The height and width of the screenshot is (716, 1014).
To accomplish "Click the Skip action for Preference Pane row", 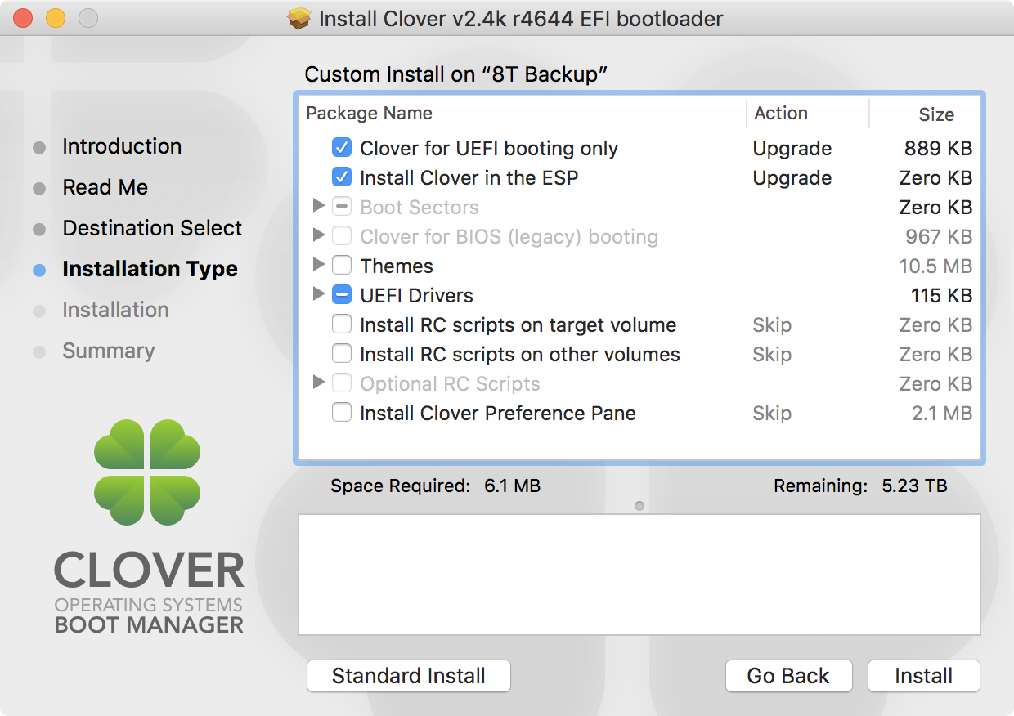I will tap(772, 414).
